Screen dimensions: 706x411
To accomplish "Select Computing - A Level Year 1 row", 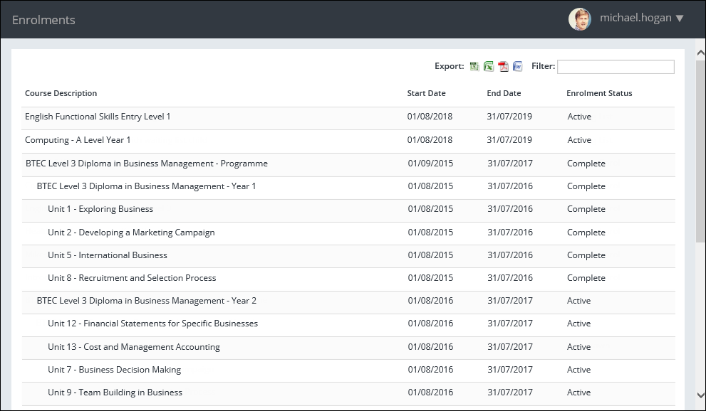I will tap(78, 140).
